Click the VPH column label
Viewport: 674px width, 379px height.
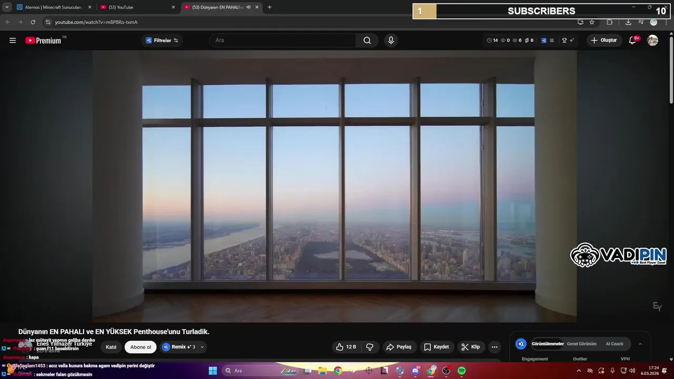click(625, 359)
